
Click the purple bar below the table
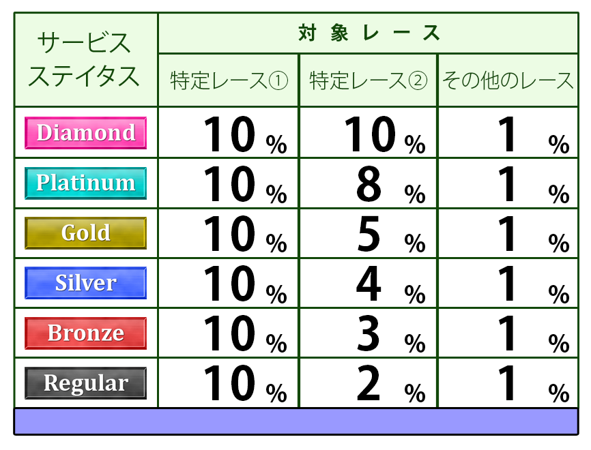[295, 421]
